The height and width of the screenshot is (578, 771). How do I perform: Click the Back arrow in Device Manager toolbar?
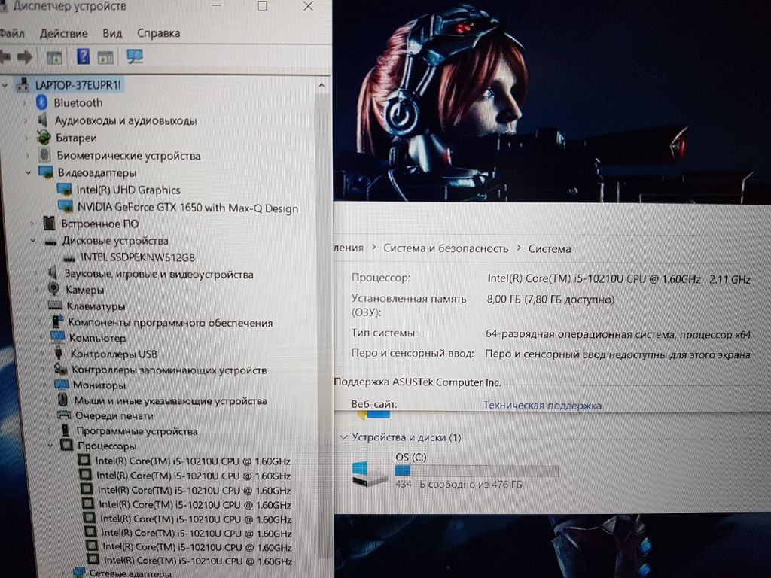click(x=5, y=57)
